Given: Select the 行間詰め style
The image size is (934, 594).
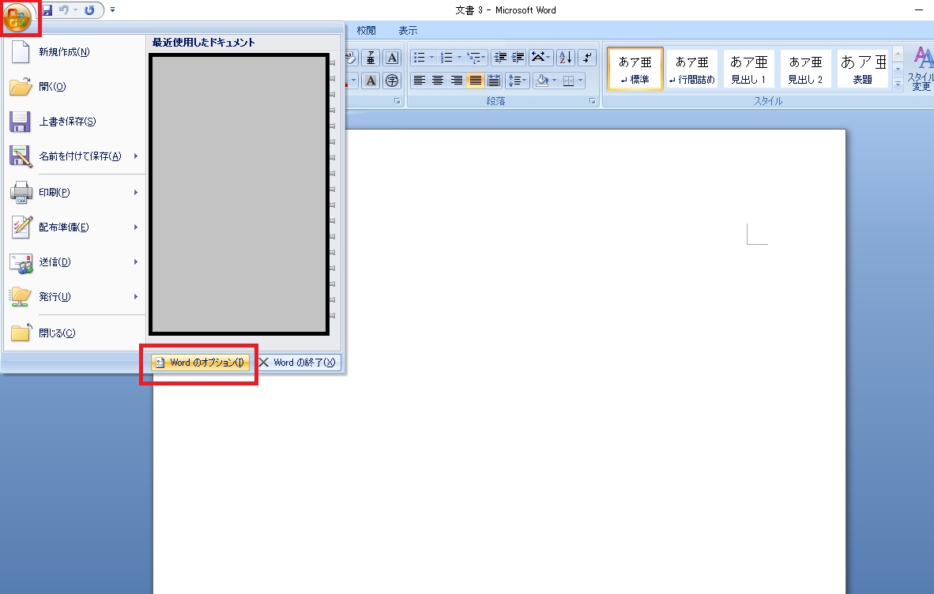Looking at the screenshot, I should [x=691, y=69].
